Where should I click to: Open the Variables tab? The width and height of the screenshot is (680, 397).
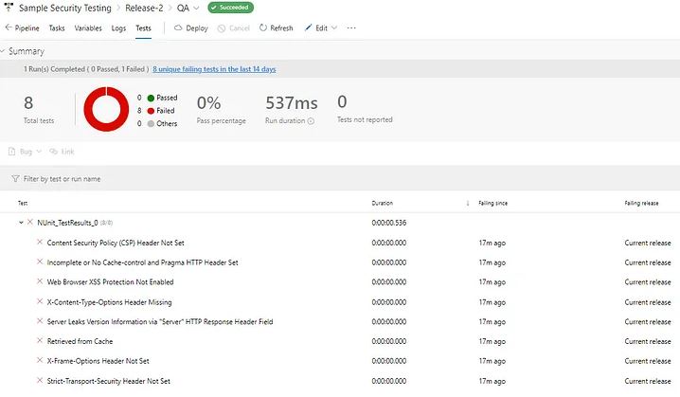(x=88, y=28)
